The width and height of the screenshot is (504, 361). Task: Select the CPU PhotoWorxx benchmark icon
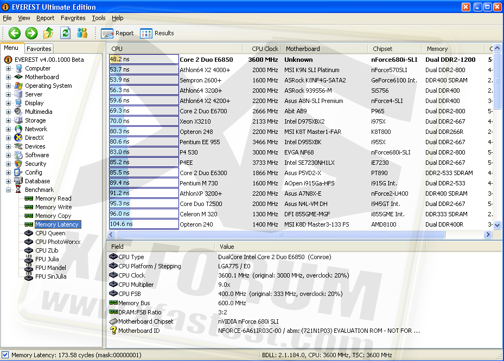click(x=29, y=242)
